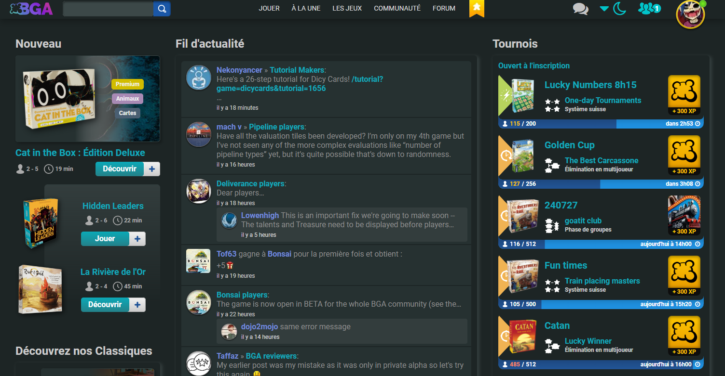
Task: Click the Hidden Leaders box cover
Action: point(41,223)
